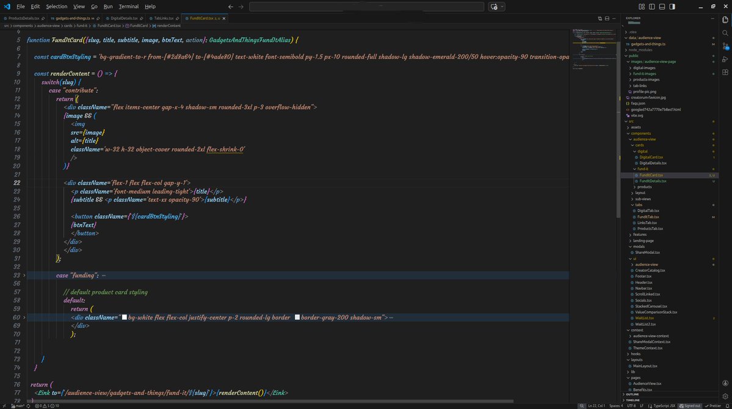Click the Customize Layout icon in the title bar

642,7
